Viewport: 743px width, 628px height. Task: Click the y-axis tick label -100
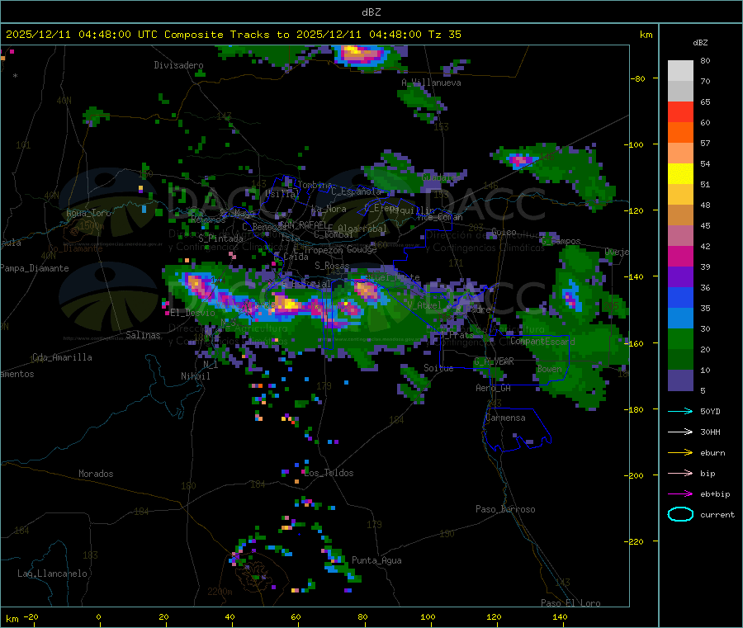[x=633, y=144]
